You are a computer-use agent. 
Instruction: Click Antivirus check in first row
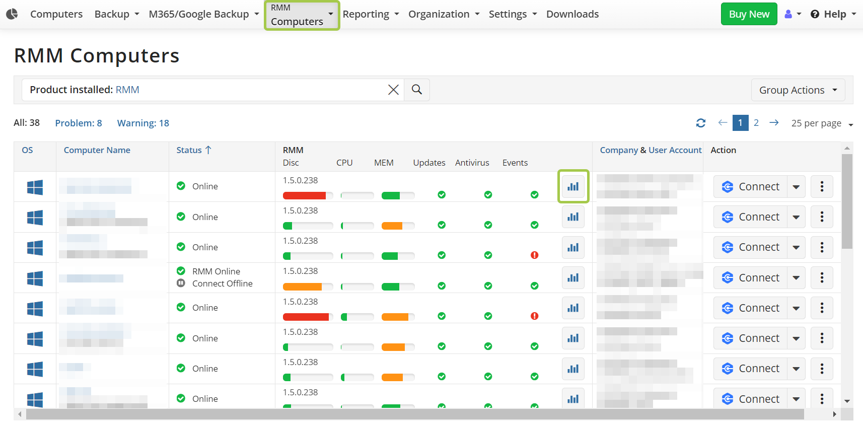488,195
